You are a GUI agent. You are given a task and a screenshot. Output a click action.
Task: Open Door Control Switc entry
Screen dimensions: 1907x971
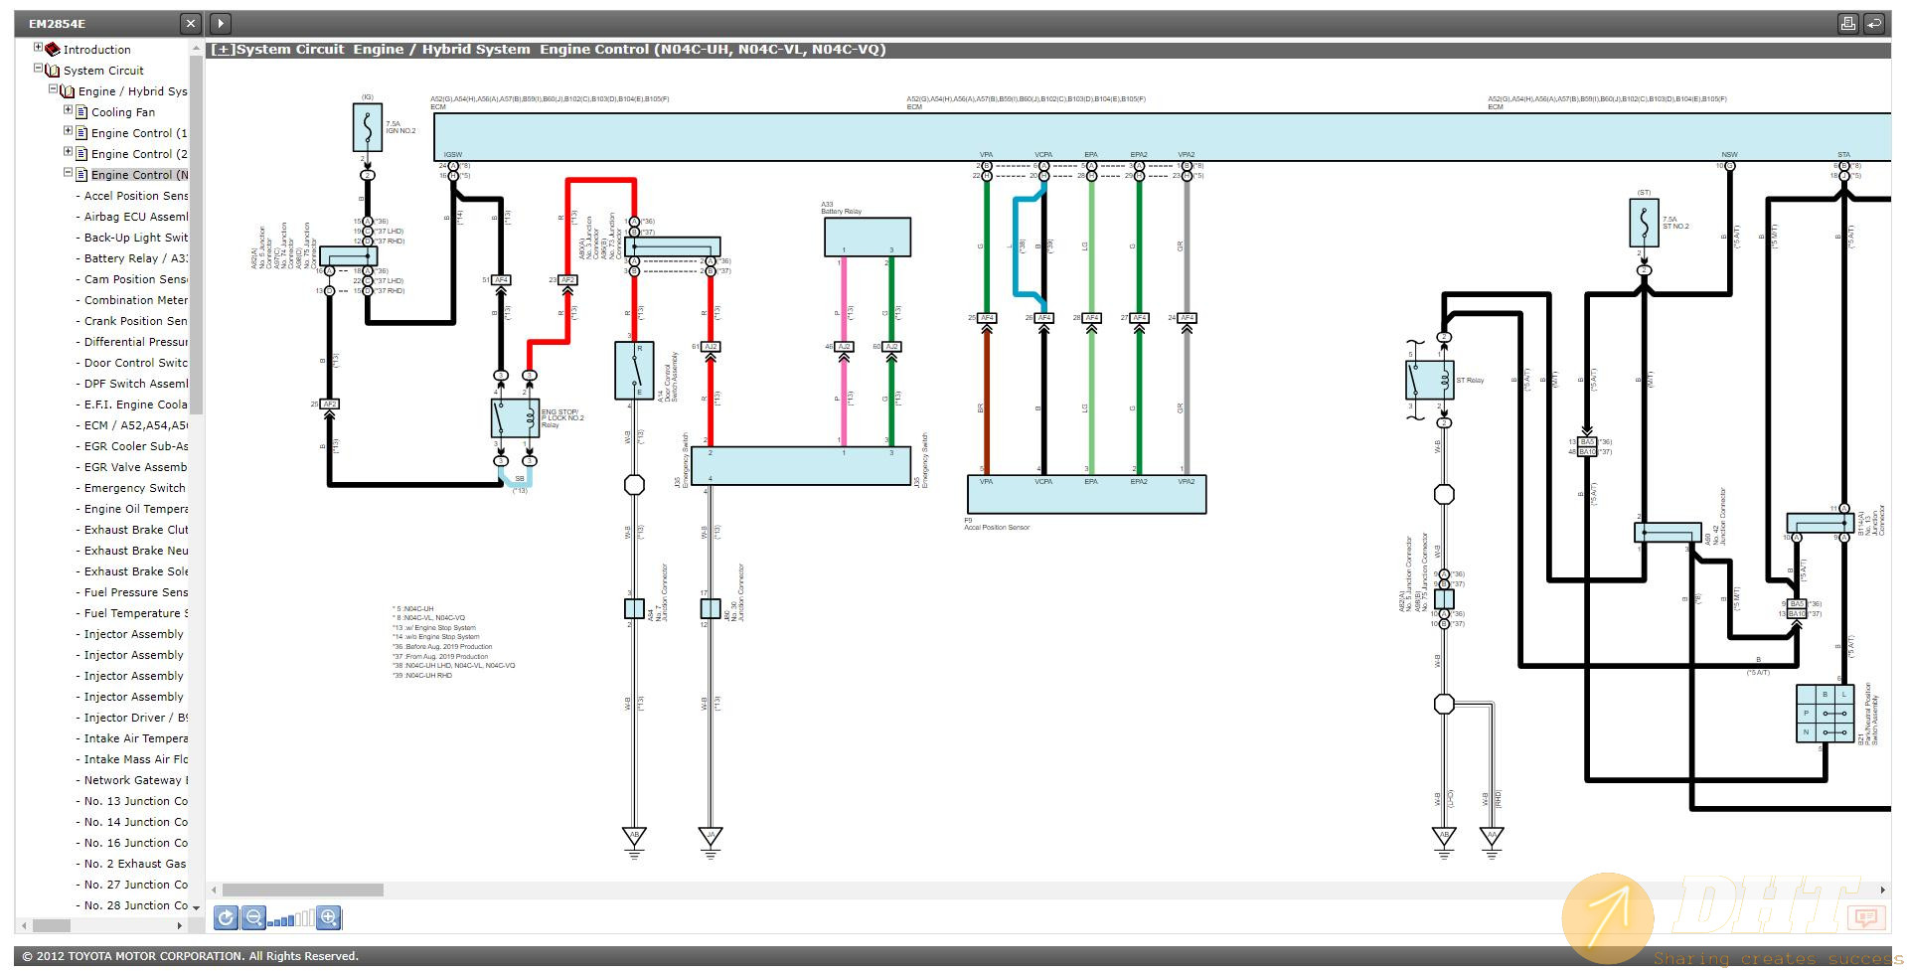136,363
